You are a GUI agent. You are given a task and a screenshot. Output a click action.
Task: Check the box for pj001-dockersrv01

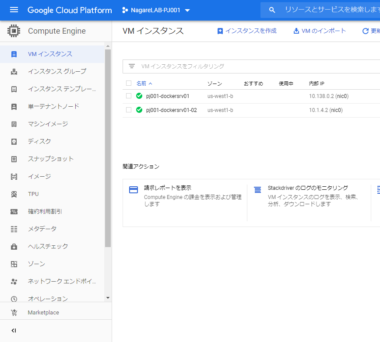coord(129,96)
